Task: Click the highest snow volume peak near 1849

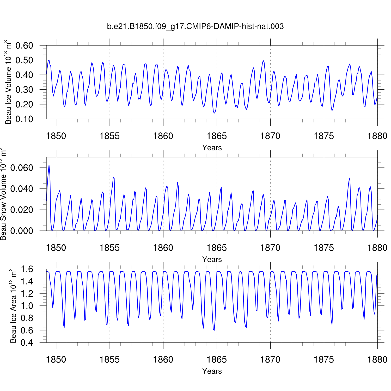Action: (49, 165)
